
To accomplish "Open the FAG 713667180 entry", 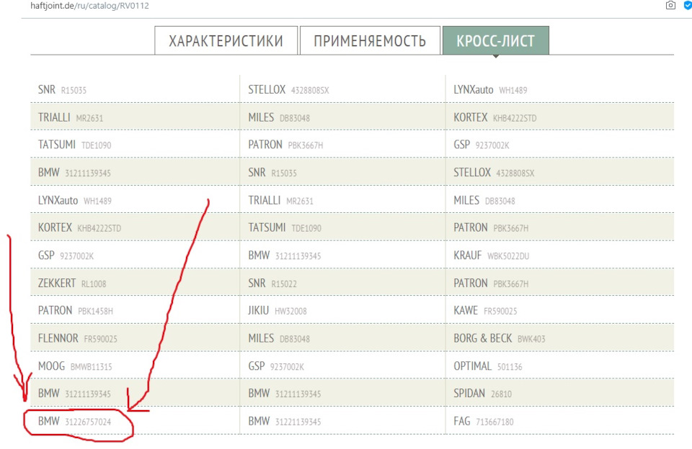I will click(x=490, y=422).
